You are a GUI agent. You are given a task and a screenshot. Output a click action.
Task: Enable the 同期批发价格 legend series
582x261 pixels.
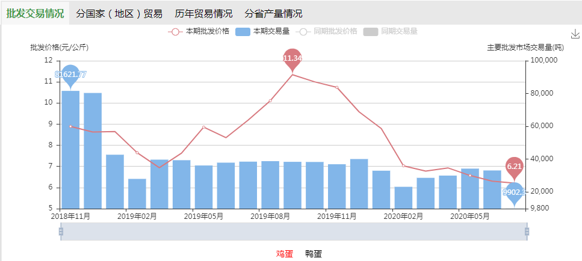coord(327,31)
